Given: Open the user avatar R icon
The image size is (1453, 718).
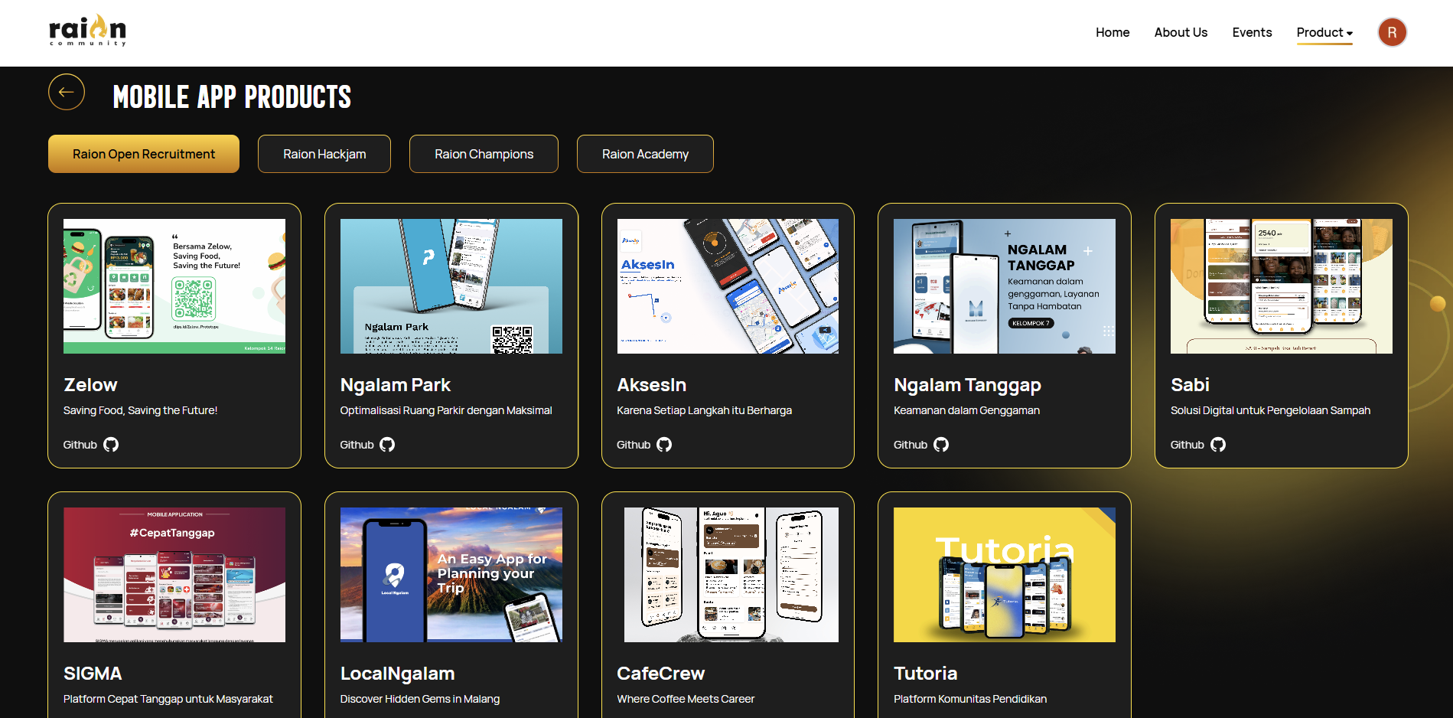Looking at the screenshot, I should coord(1392,32).
